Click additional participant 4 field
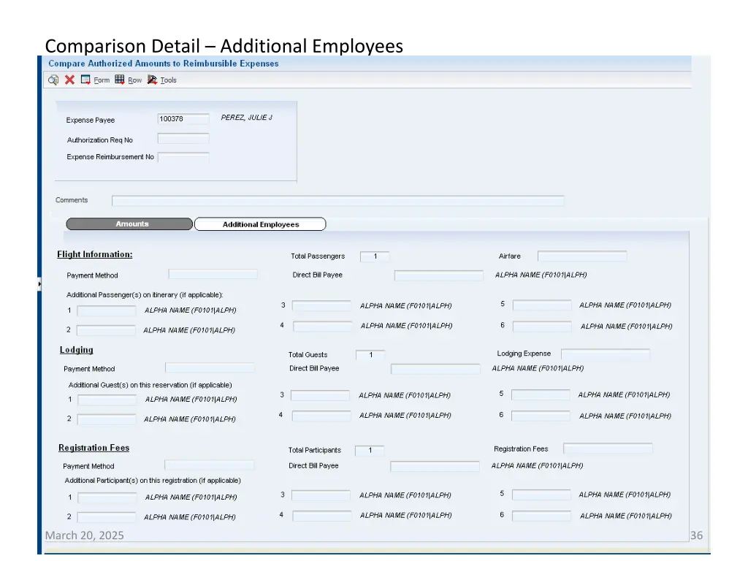Screen dimensions: 748x561 pos(322,516)
